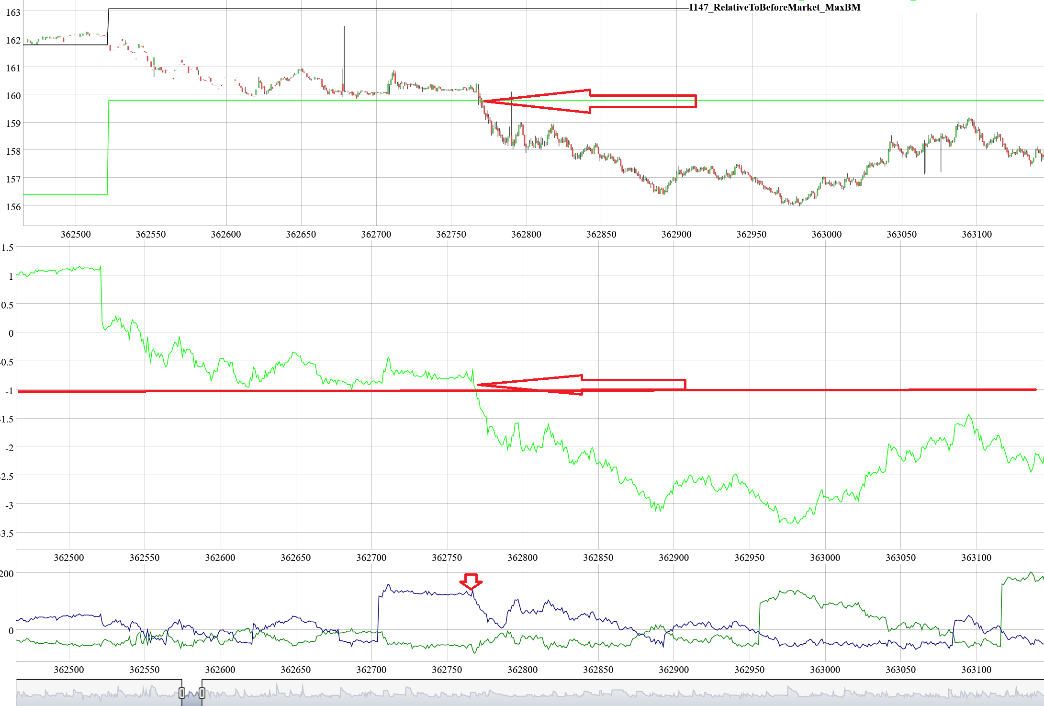Click the 362800 time label under candlestick chart
The height and width of the screenshot is (706, 1044).
(526, 234)
